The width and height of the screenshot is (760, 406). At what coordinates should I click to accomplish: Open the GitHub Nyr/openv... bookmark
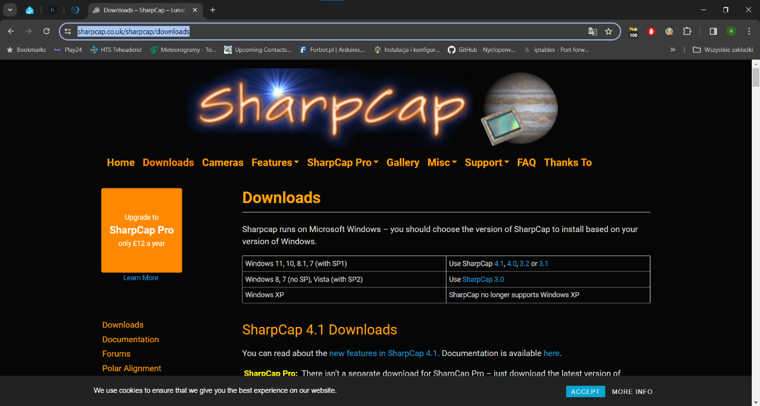(481, 49)
